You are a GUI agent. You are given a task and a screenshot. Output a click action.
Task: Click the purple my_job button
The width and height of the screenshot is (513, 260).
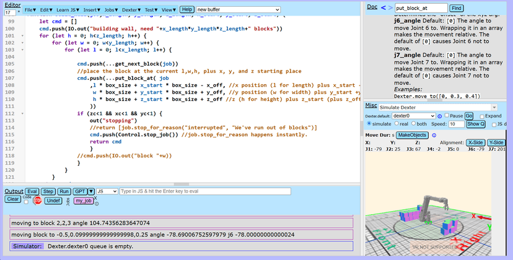click(x=82, y=201)
